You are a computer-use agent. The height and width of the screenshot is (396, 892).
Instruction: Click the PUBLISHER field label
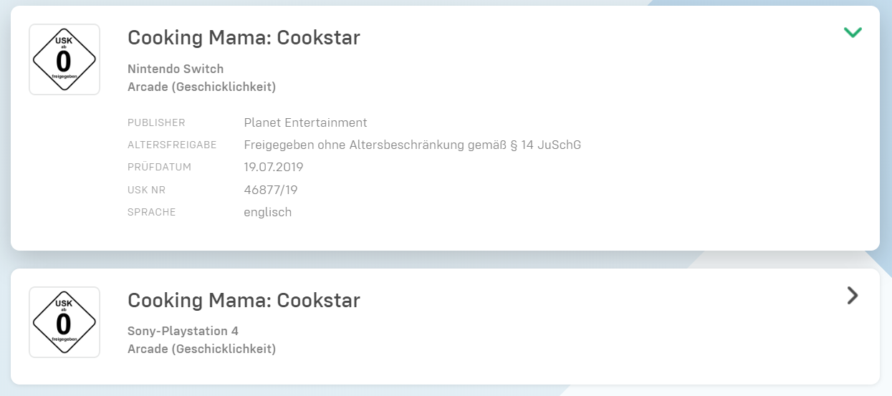click(156, 122)
